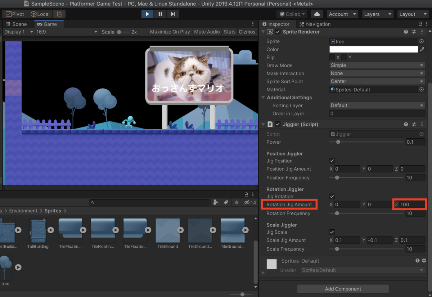Toggle Pivot handle position mode
Viewport: 432px width, 297px height.
(15, 14)
